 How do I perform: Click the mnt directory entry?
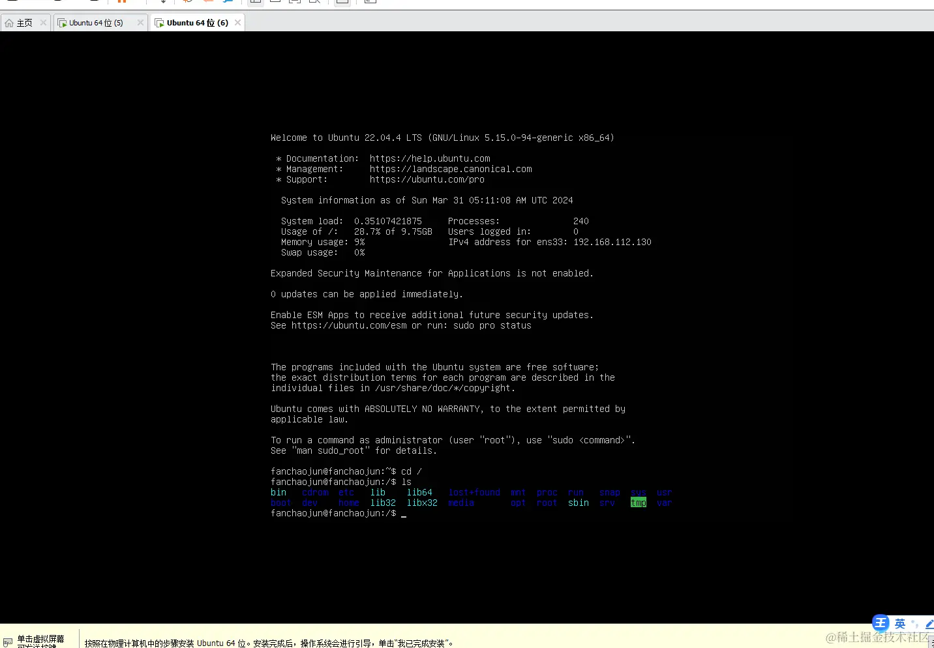coord(519,492)
